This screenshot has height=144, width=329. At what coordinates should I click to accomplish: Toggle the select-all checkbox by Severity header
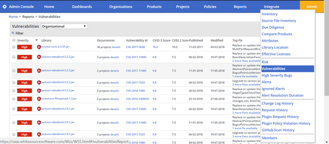coord(14,40)
